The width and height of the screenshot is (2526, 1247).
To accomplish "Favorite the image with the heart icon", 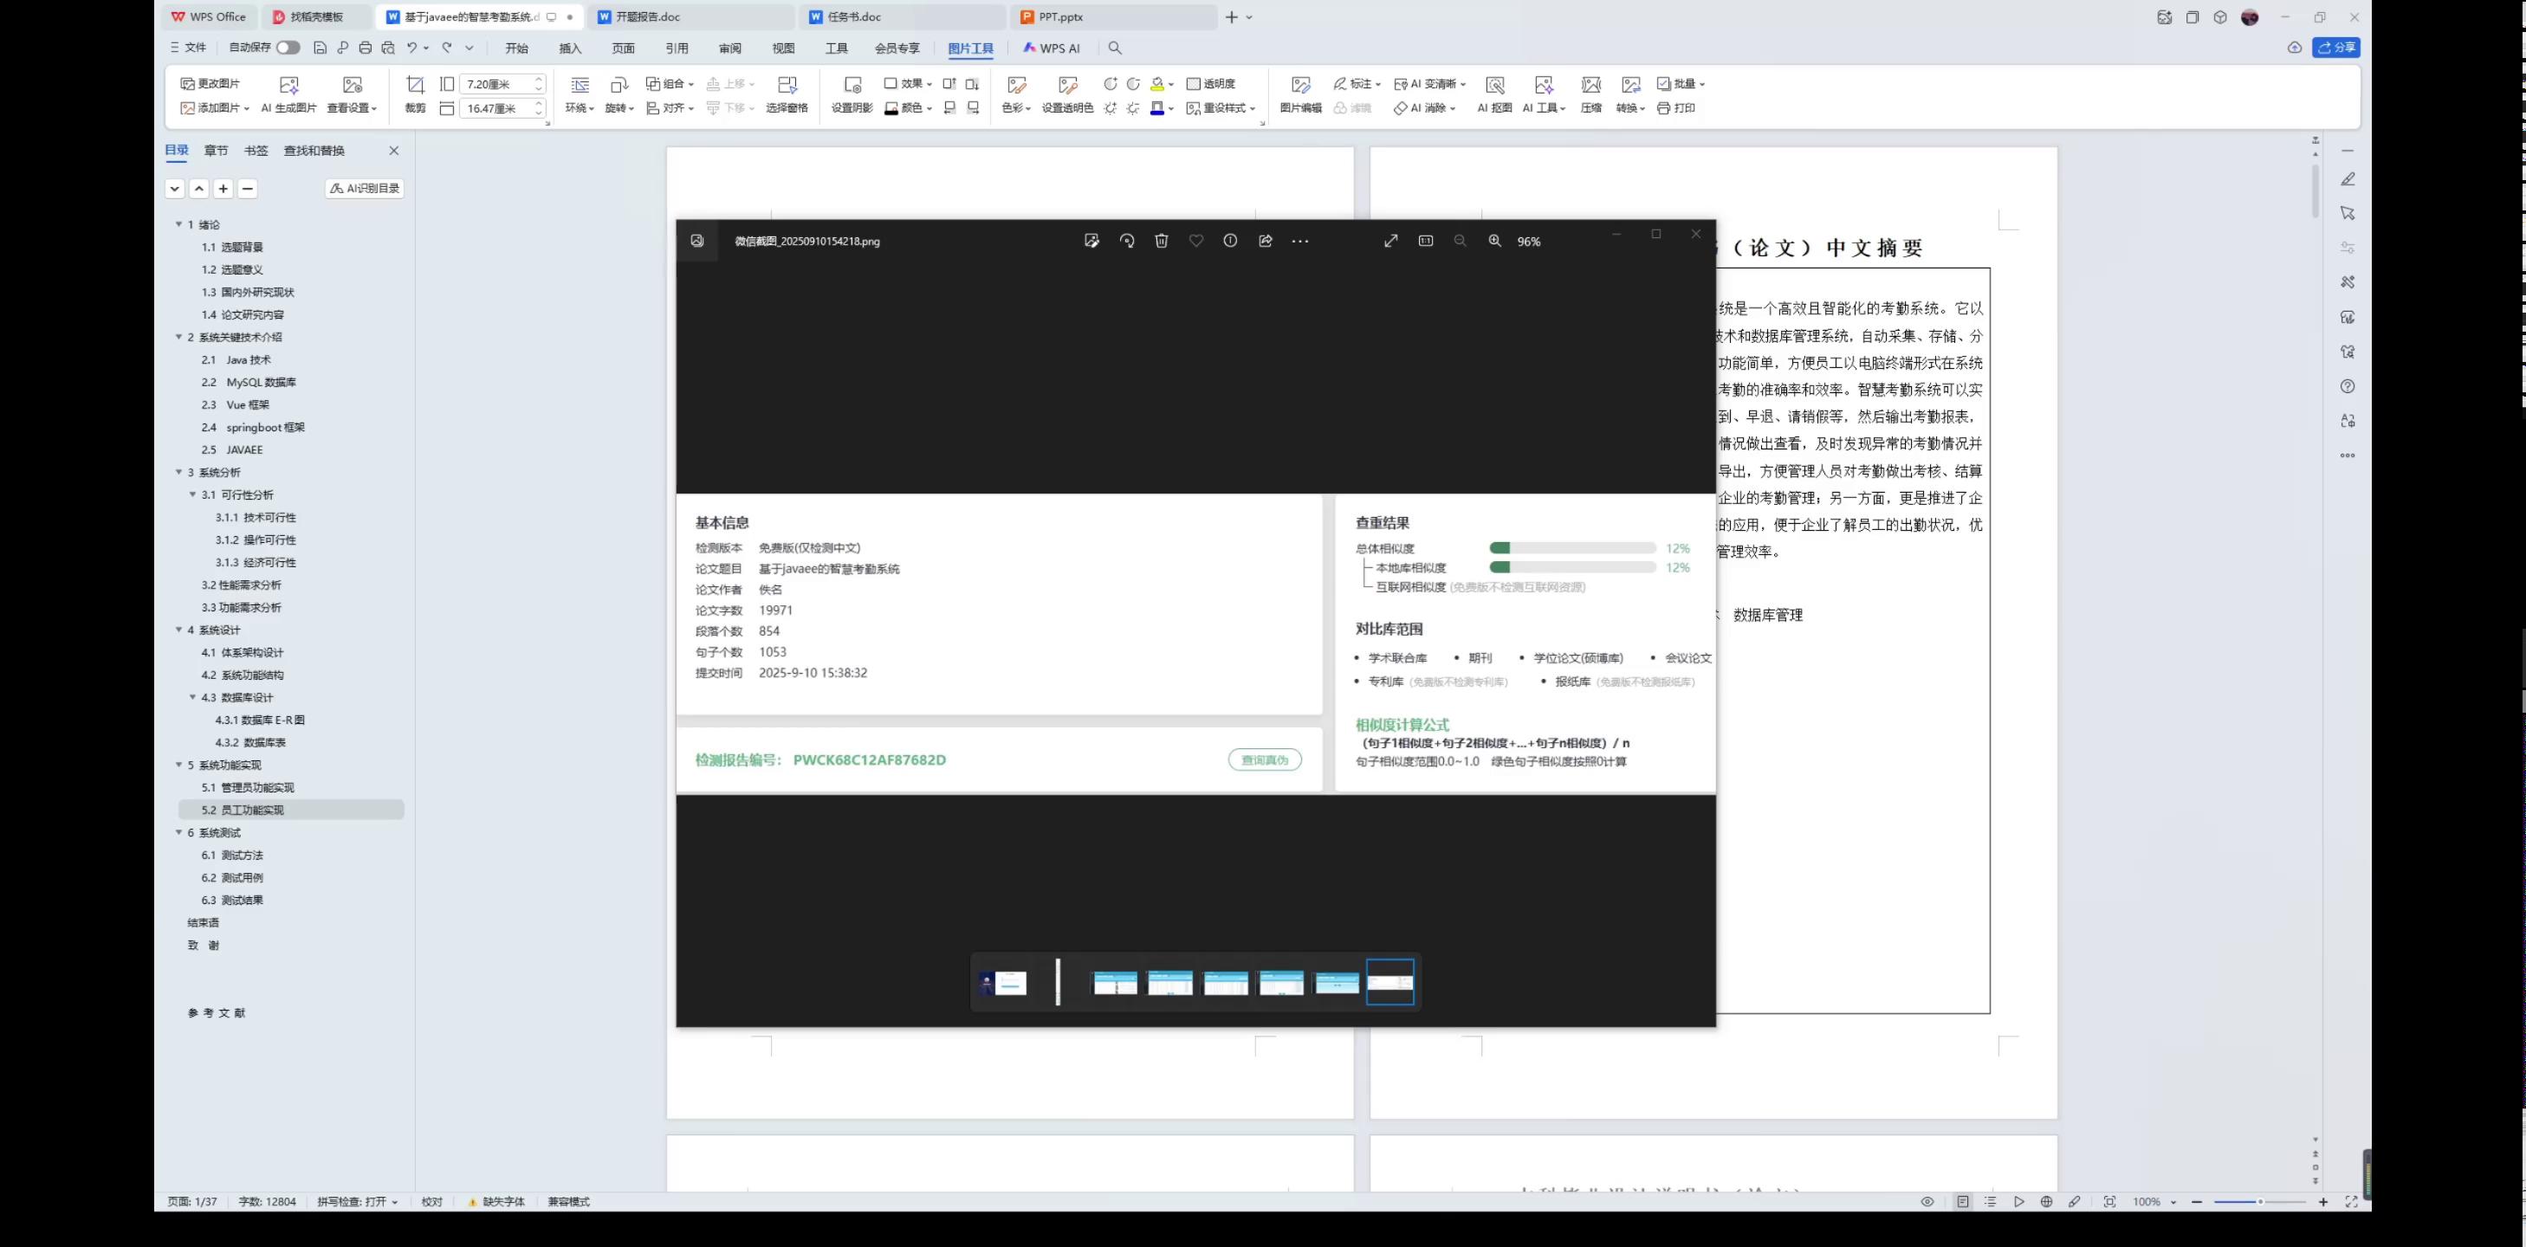I will pyautogui.click(x=1196, y=240).
